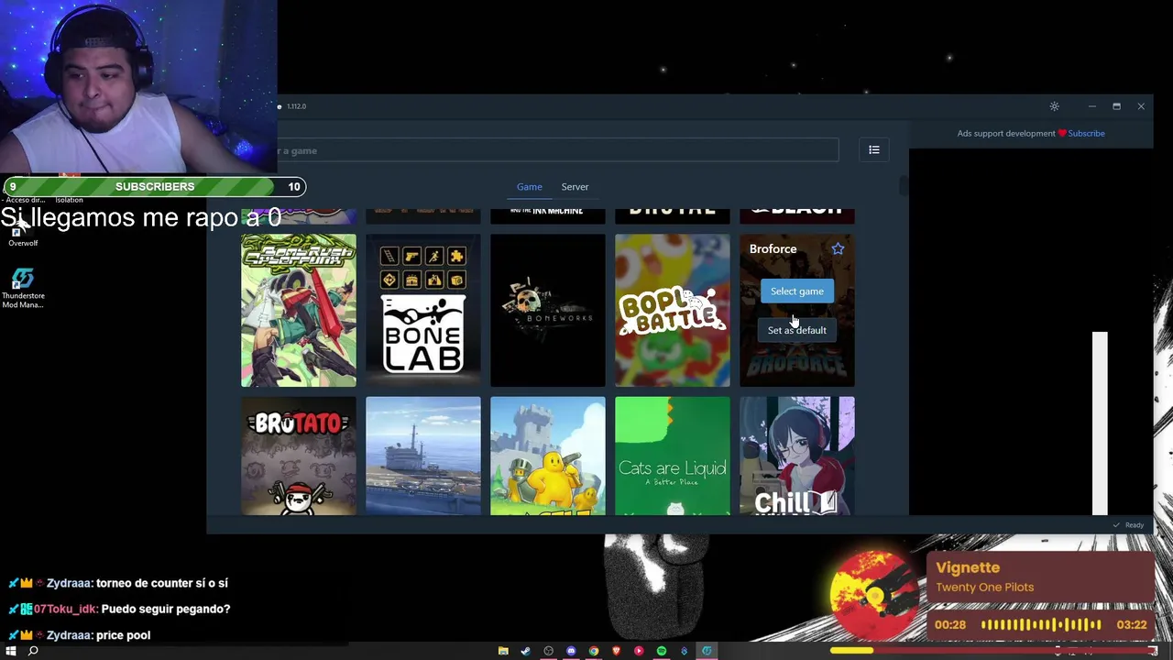Viewport: 1173px width, 660px height.
Task: Click the Twenty One Pilots artist name
Action: 984,588
